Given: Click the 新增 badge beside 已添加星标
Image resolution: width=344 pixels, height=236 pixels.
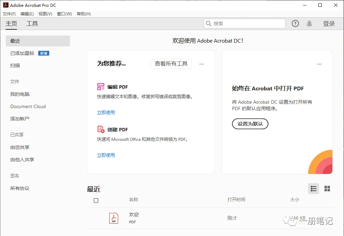Looking at the screenshot, I should (x=44, y=53).
